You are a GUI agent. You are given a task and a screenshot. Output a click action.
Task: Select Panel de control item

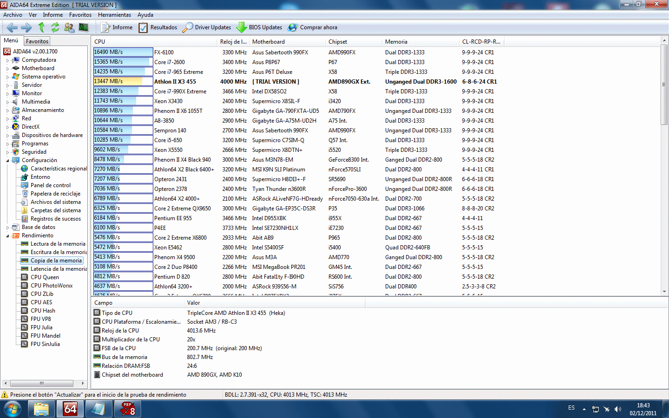pyautogui.click(x=50, y=185)
